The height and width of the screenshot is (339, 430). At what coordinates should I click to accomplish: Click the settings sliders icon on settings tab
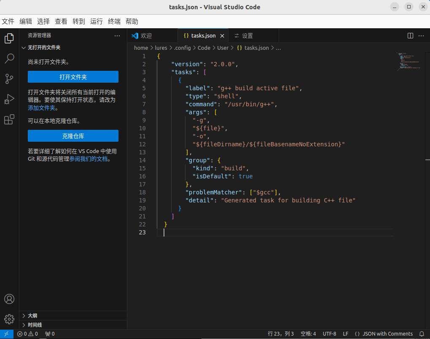(x=236, y=36)
